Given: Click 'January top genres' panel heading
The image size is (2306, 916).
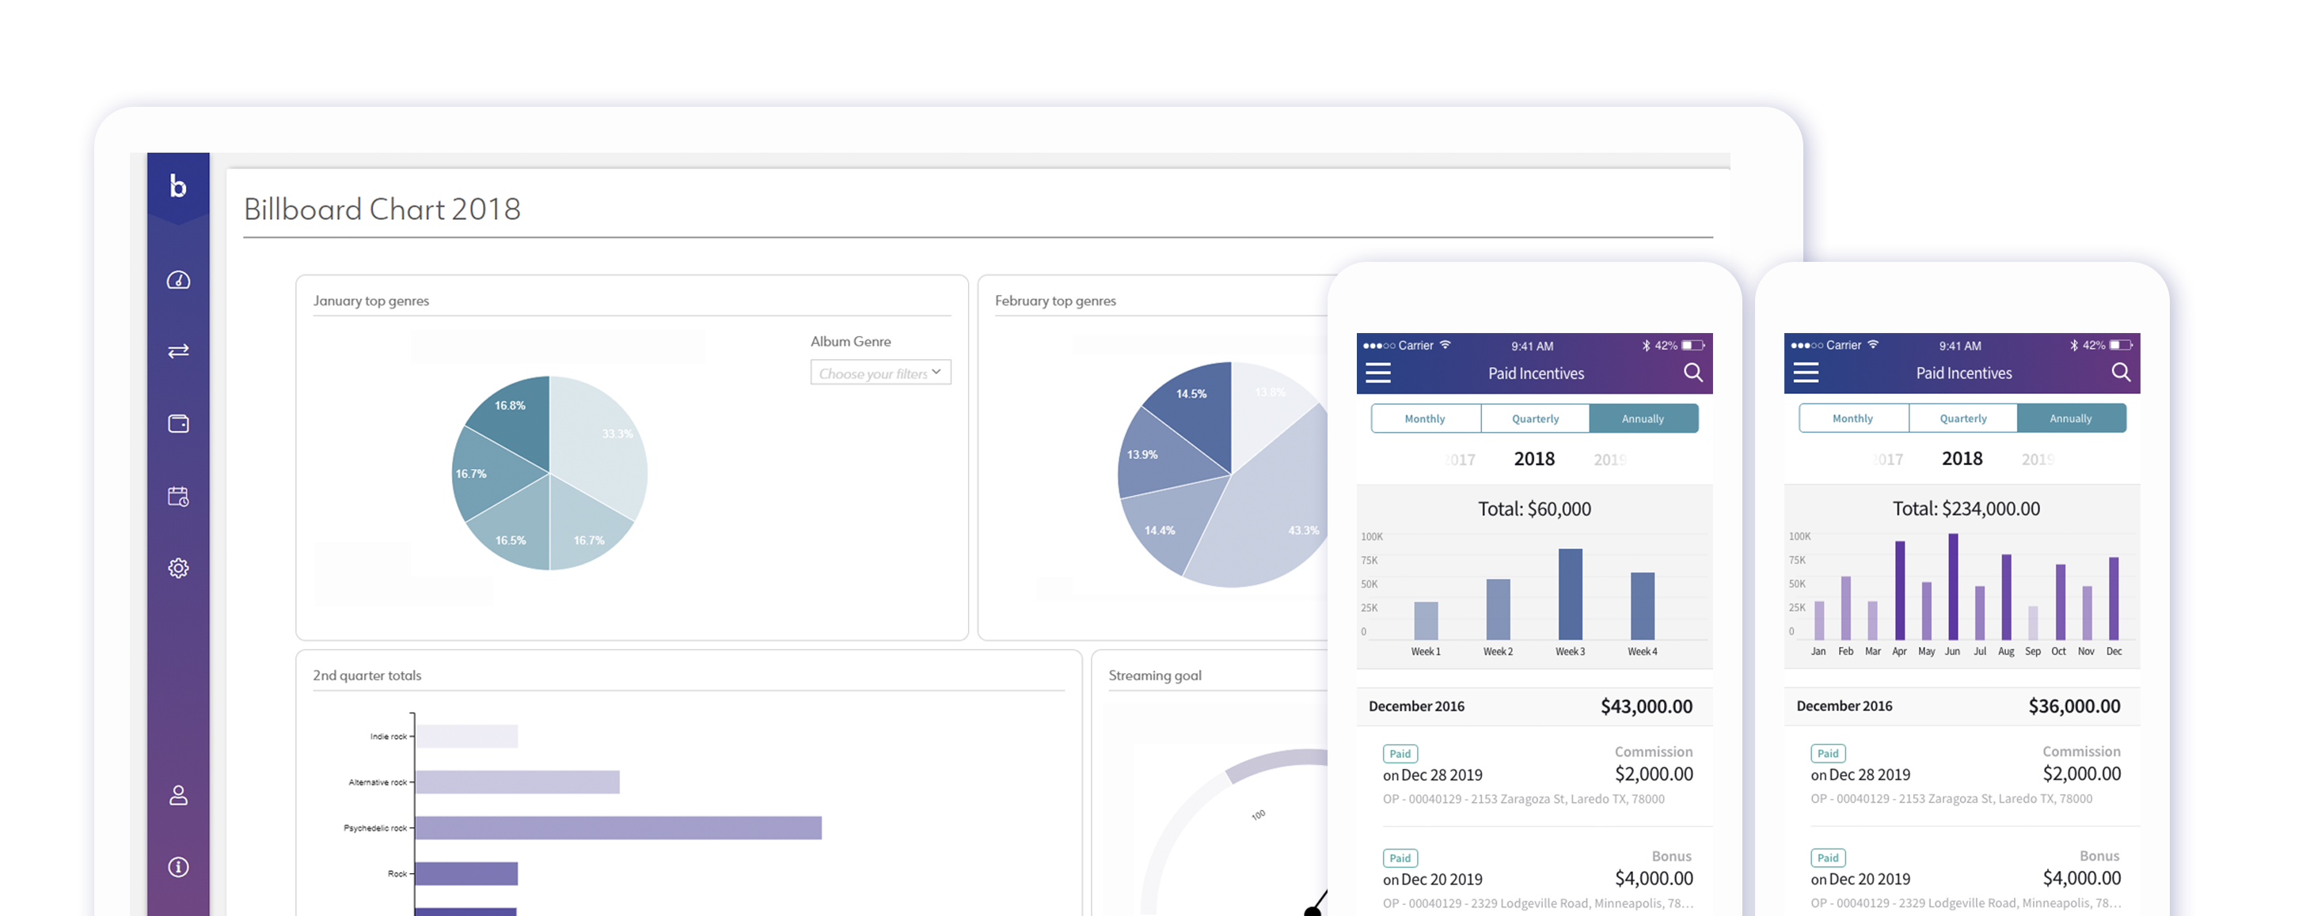Looking at the screenshot, I should point(370,301).
